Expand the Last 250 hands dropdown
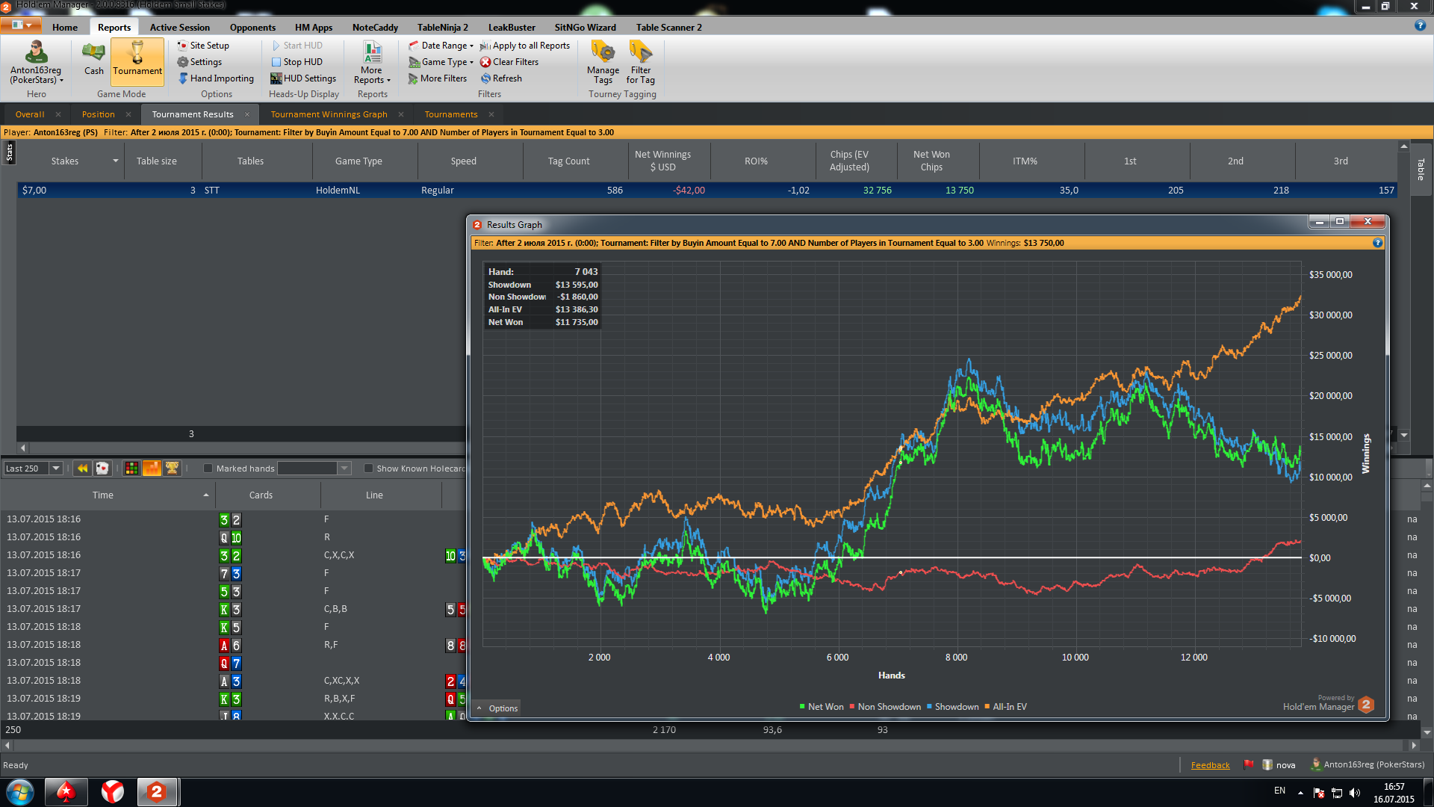Image resolution: width=1434 pixels, height=807 pixels. pos(55,469)
